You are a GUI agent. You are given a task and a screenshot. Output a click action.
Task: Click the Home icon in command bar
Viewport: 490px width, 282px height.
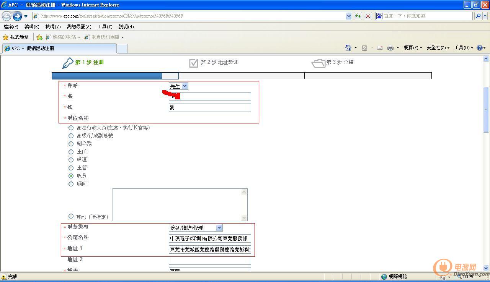[x=348, y=48]
